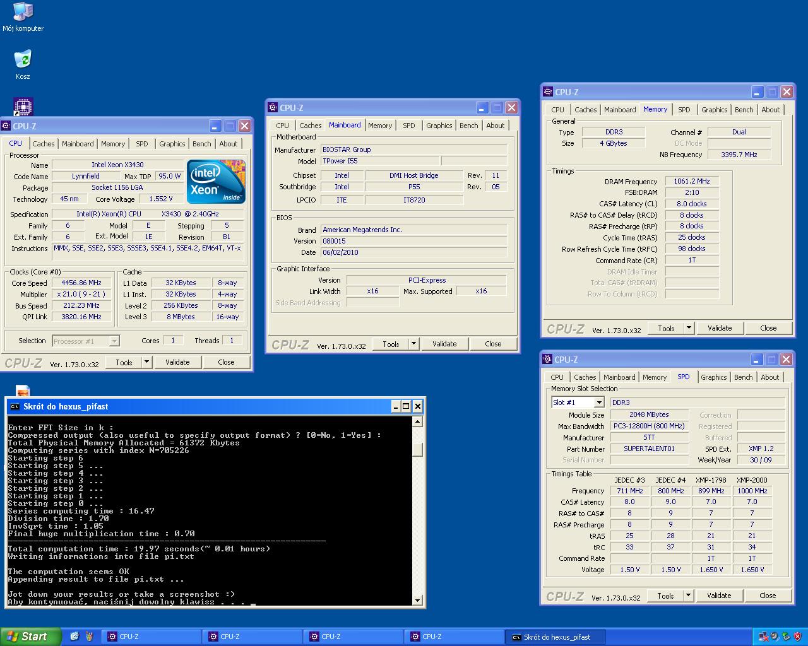Open the red security shield tray icon

(x=797, y=637)
